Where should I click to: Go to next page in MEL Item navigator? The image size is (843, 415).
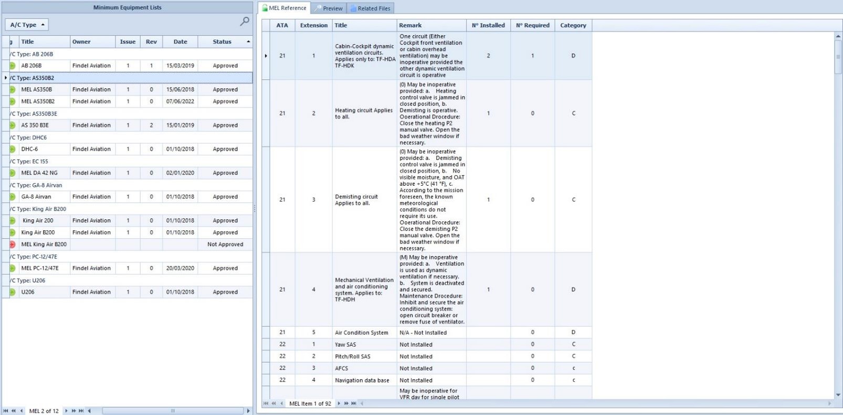[346, 403]
